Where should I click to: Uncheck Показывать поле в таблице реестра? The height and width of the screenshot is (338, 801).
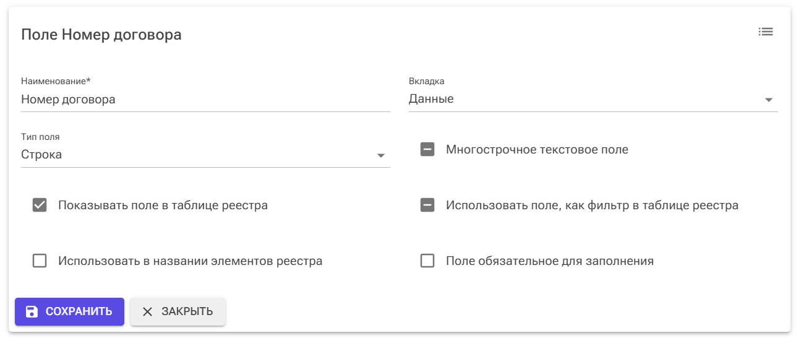40,205
